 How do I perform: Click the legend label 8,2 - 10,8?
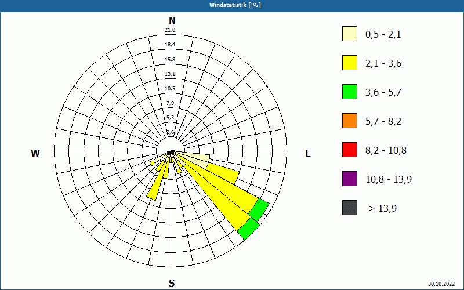click(x=386, y=151)
